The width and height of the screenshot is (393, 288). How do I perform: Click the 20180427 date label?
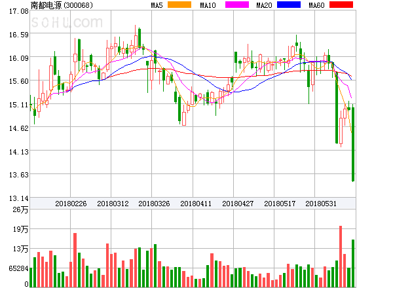coord(238,204)
